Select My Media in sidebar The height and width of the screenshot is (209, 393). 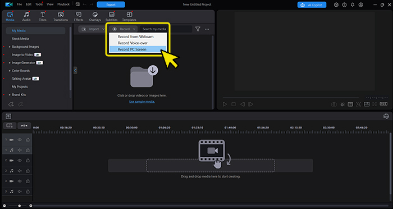pos(35,30)
